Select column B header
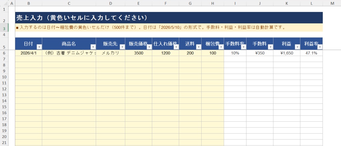The width and height of the screenshot is (341, 146). tap(29, 3)
